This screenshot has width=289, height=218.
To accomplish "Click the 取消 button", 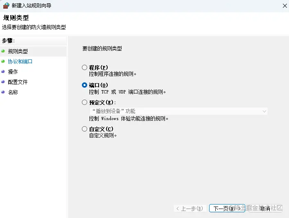I will (265, 209).
